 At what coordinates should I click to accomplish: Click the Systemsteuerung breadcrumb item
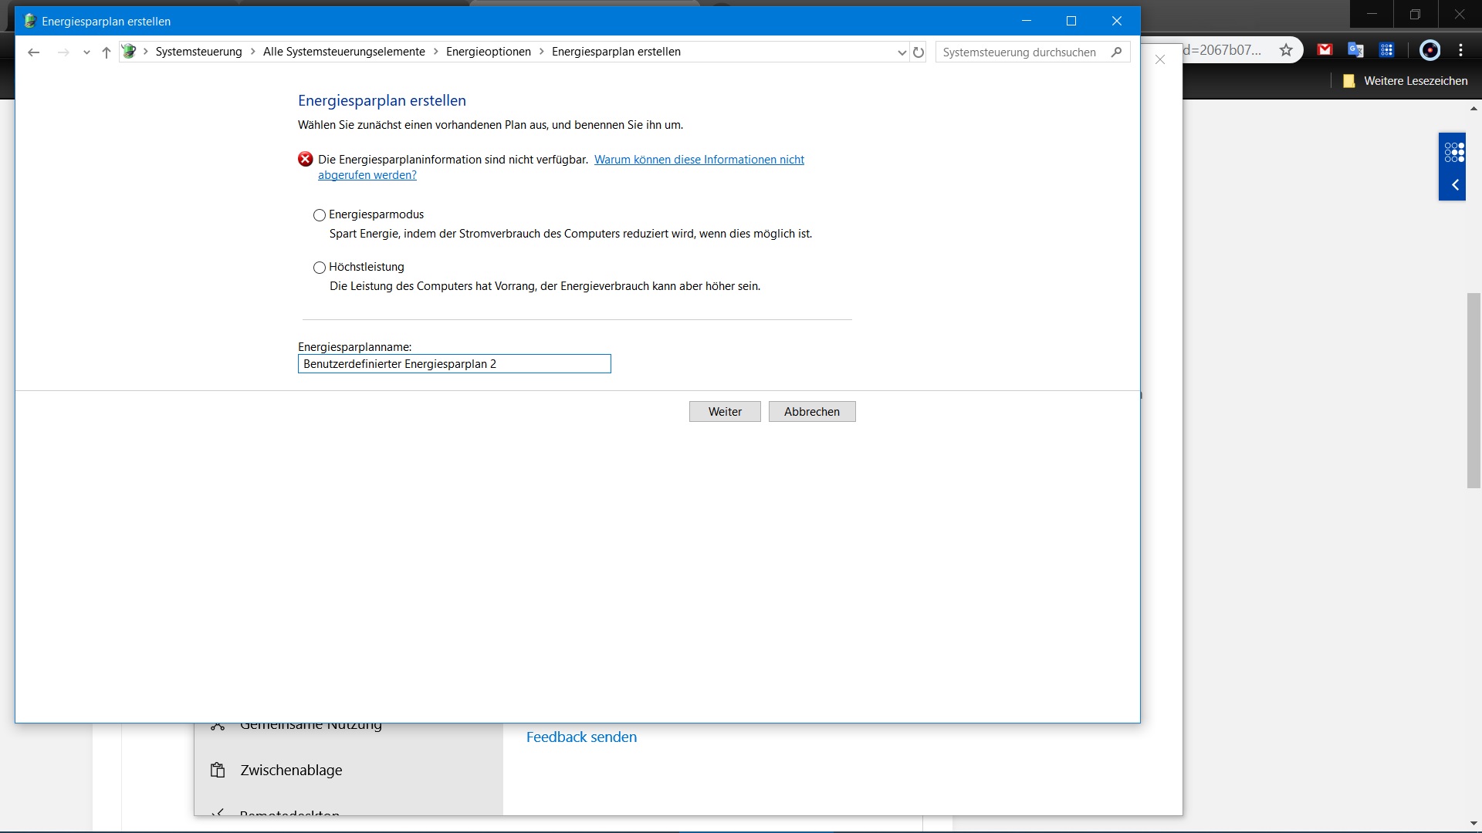[x=198, y=52]
